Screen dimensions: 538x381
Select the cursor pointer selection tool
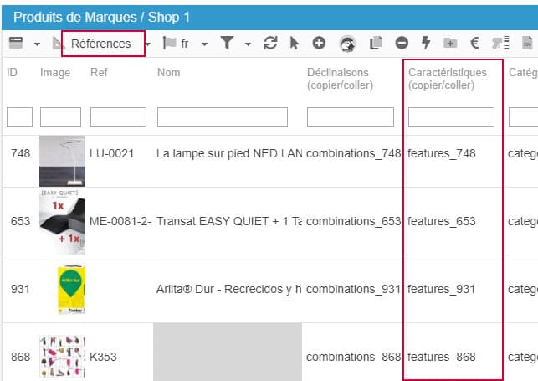[294, 44]
